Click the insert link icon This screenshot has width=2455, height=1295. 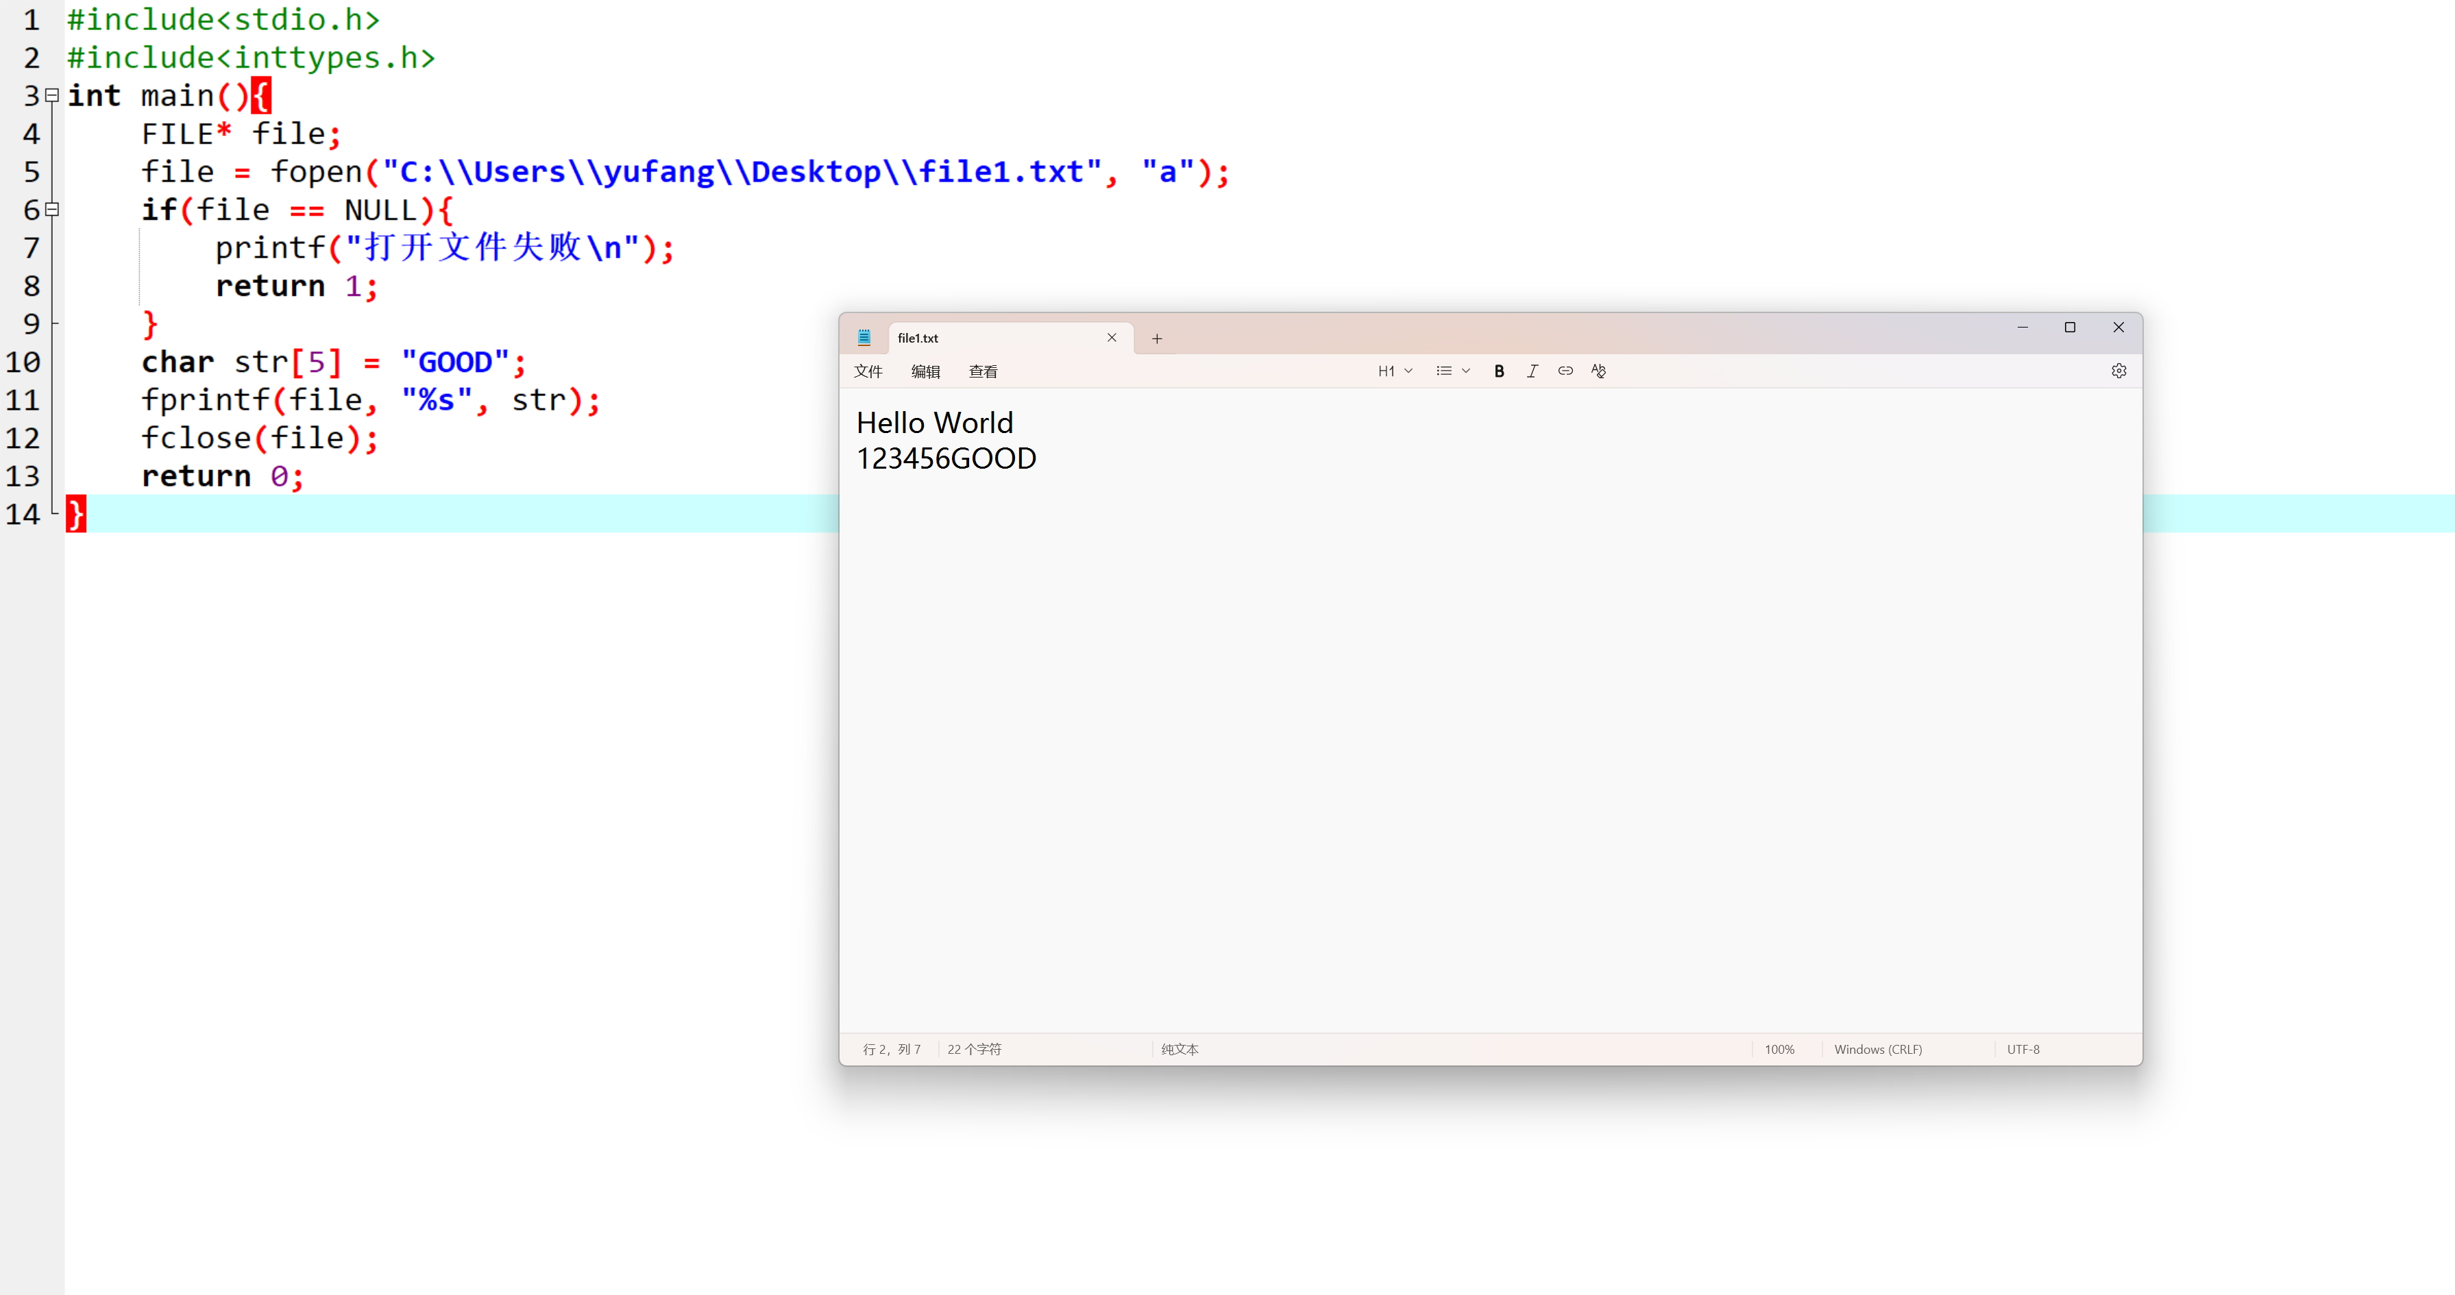pyautogui.click(x=1565, y=371)
